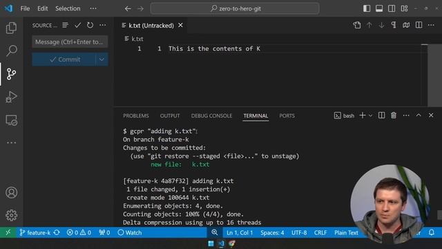The height and width of the screenshot is (249, 442).
Task: Focus the commit message input box
Action: [70, 41]
